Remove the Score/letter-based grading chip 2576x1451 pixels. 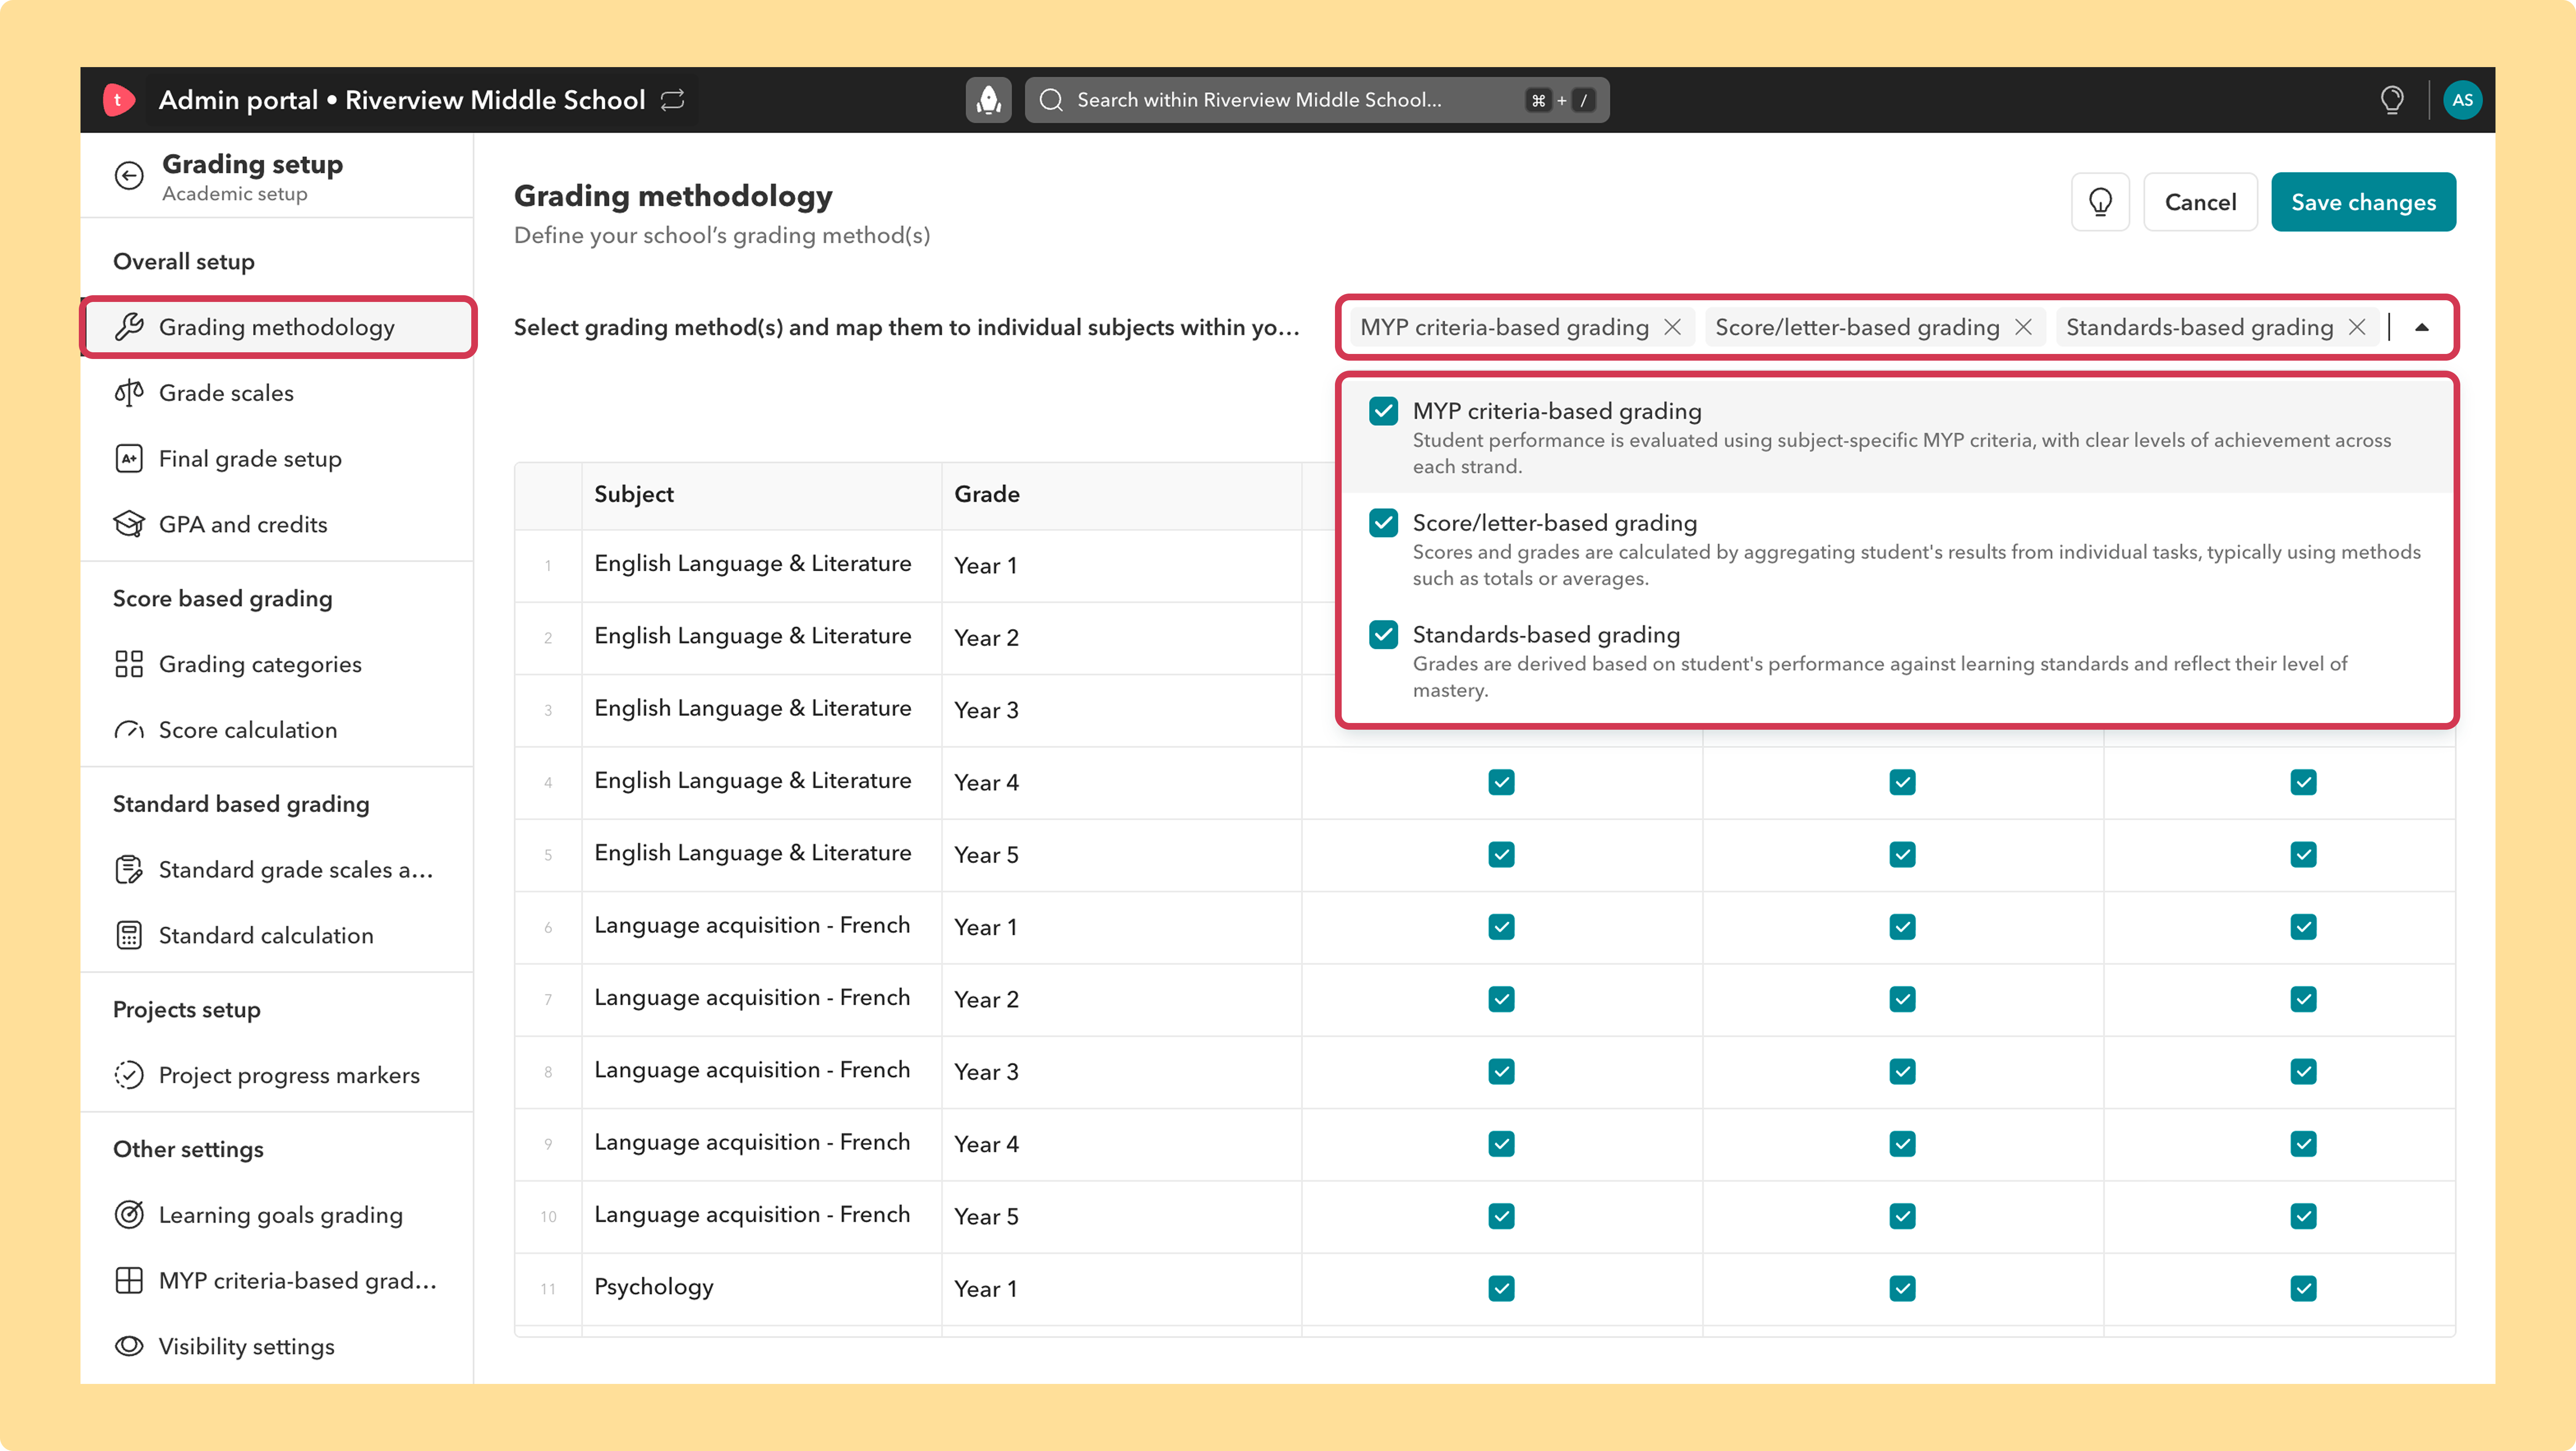(x=2023, y=327)
